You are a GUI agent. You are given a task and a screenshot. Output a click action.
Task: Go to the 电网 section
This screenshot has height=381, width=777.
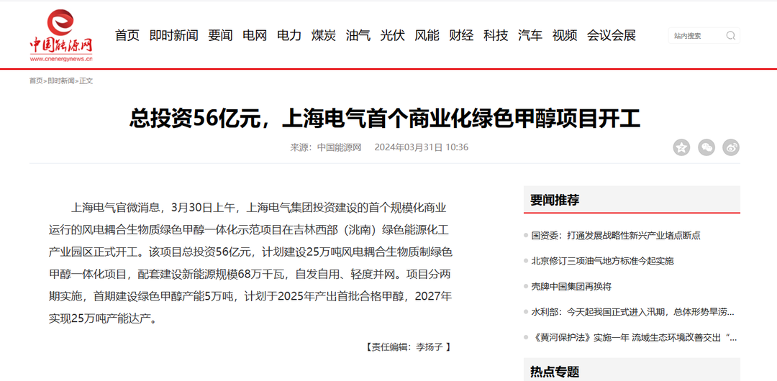[x=255, y=35]
